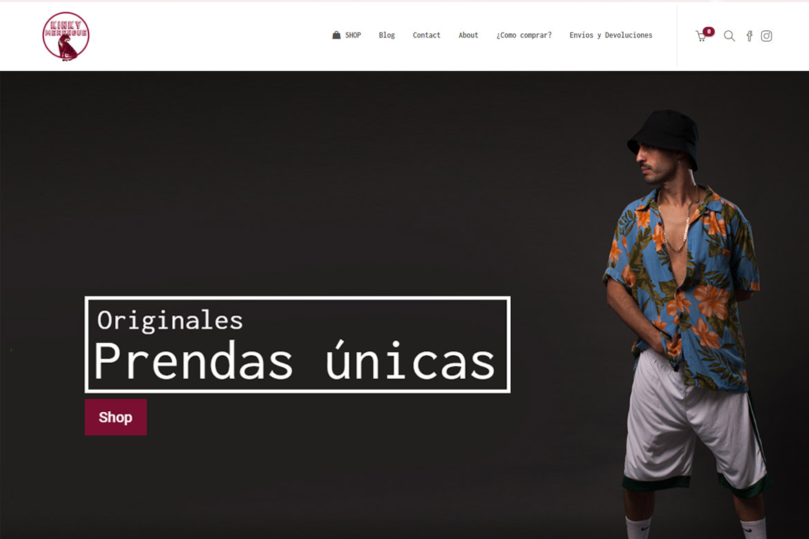This screenshot has width=809, height=539.
Task: Open the Contact page
Action: point(426,35)
